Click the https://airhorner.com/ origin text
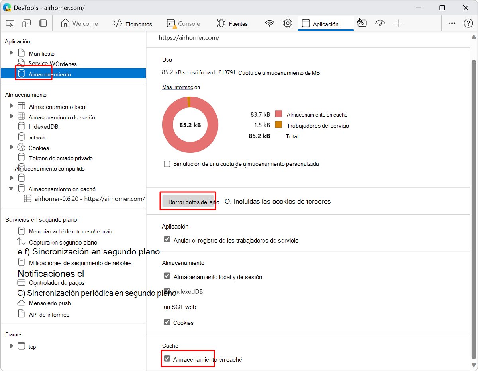Screen dimensions: 478x371 [x=189, y=38]
